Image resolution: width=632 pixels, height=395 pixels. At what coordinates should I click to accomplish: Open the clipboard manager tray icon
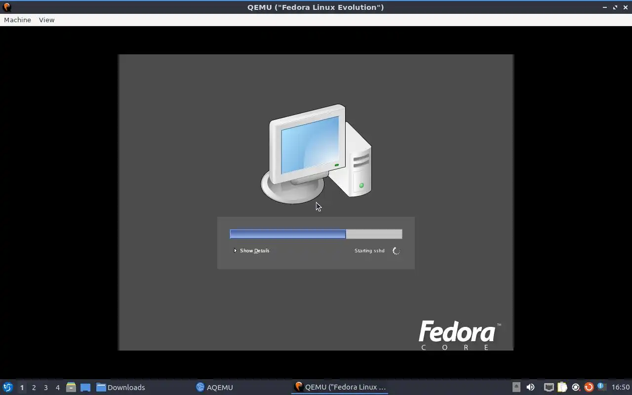pos(562,387)
